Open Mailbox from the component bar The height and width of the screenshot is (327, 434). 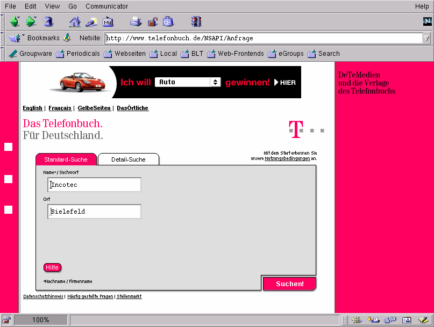click(x=373, y=320)
